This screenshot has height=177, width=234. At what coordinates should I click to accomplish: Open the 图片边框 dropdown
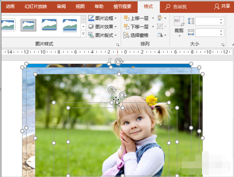tap(103, 18)
